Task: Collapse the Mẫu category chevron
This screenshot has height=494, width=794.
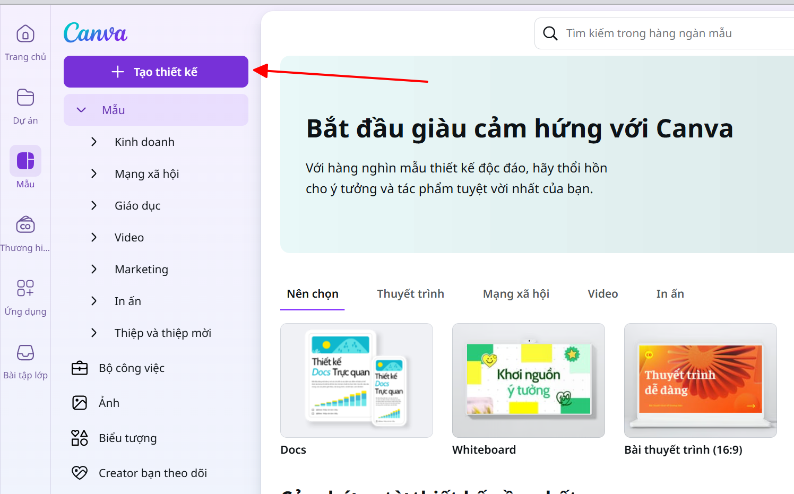Action: (81, 110)
